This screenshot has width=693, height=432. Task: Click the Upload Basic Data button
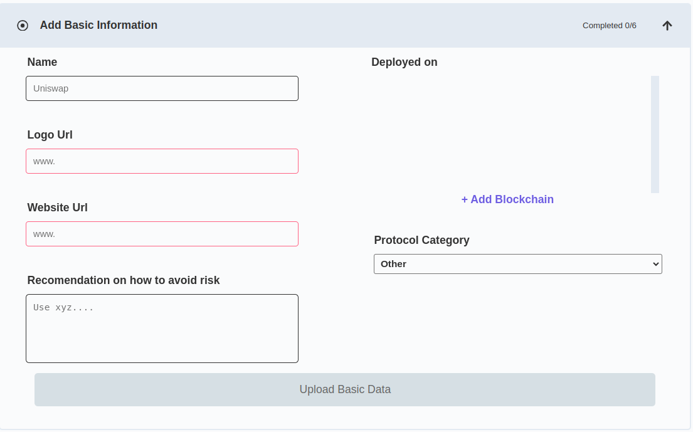pyautogui.click(x=345, y=389)
